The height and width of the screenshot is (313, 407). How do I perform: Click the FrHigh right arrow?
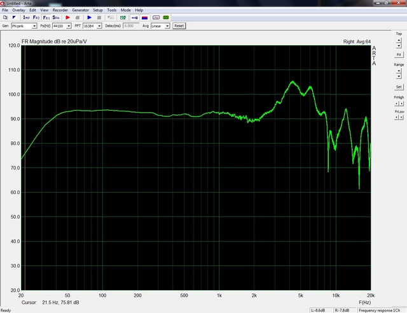click(402, 103)
